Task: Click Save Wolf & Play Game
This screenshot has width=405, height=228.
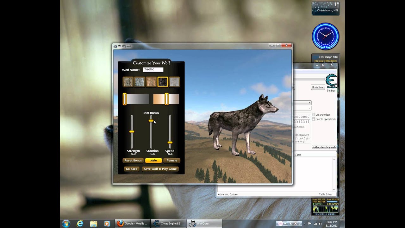Action: 160,169
